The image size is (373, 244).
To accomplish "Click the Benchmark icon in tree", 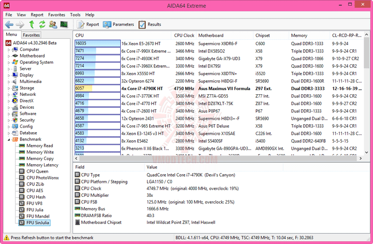I will [15, 139].
